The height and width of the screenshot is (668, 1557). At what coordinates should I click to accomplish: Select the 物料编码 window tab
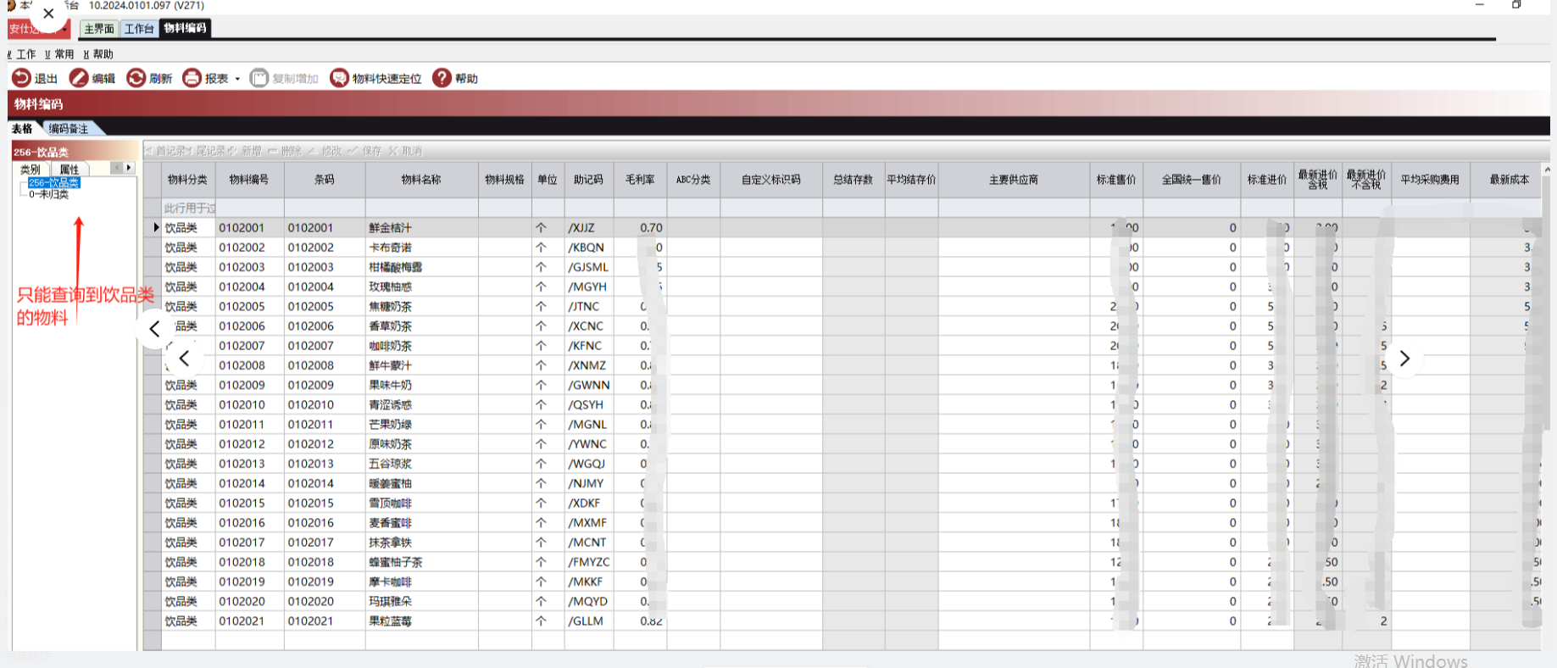[x=185, y=29]
